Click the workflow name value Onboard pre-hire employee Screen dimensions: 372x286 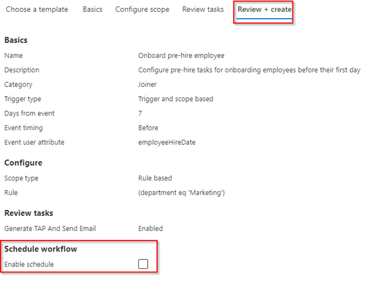181,56
